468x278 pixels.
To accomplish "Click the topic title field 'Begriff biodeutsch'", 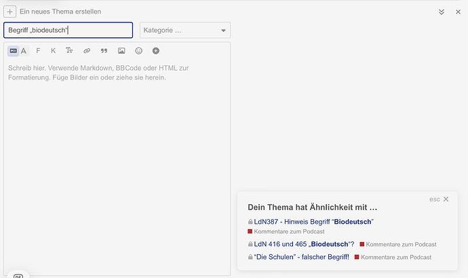I will pos(68,31).
